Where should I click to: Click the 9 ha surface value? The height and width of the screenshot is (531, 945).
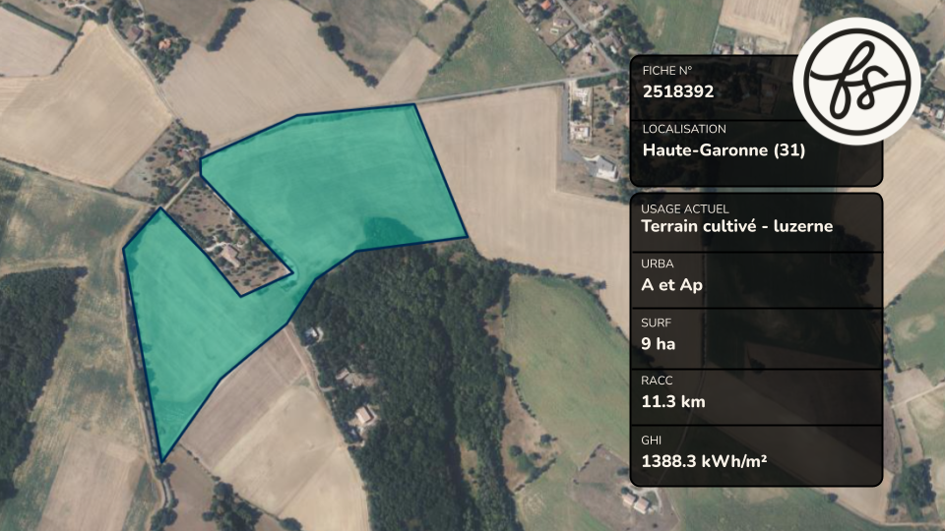click(x=659, y=344)
